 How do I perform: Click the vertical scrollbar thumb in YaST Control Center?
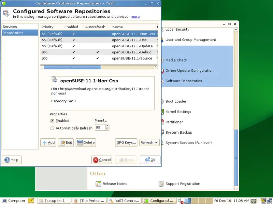click(x=236, y=157)
